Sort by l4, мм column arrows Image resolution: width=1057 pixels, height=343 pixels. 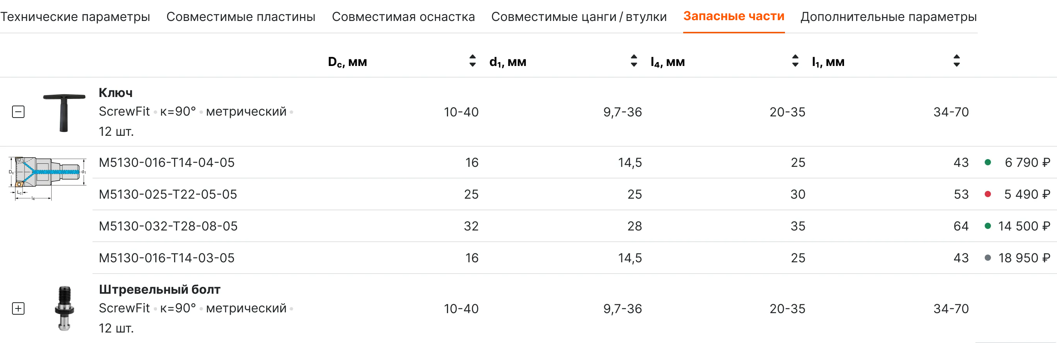pyautogui.click(x=795, y=61)
